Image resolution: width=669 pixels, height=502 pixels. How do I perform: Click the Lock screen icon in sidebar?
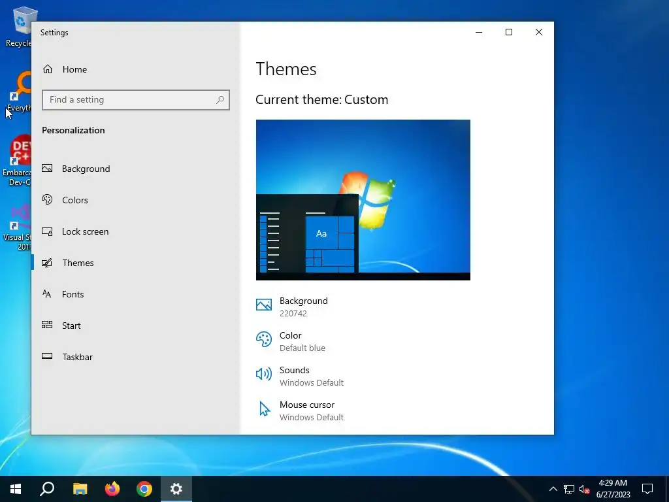point(47,231)
